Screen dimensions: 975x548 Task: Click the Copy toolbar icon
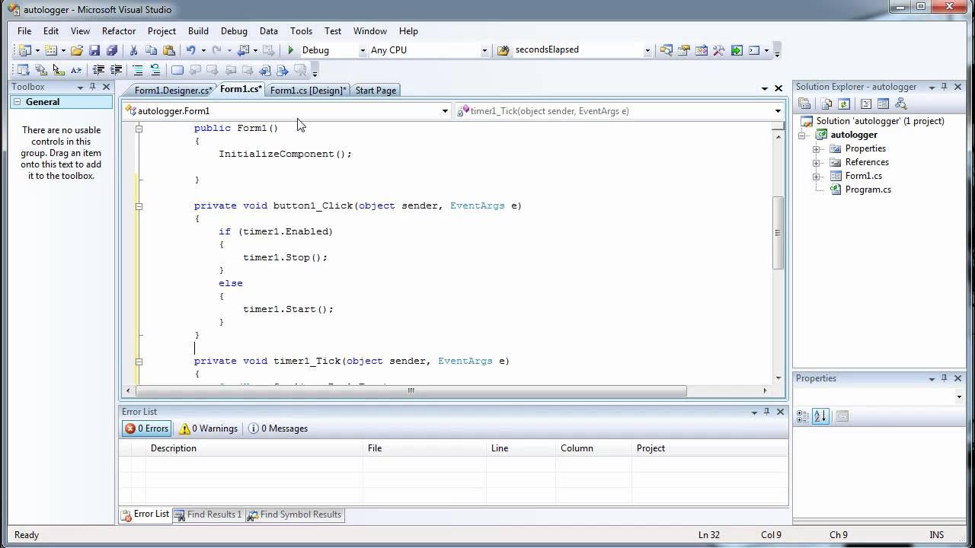click(x=151, y=50)
